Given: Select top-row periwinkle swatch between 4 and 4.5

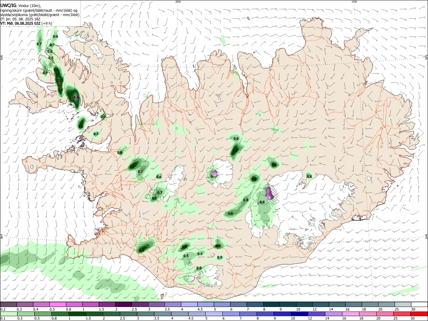Looking at the screenshot, I should click(x=189, y=304).
